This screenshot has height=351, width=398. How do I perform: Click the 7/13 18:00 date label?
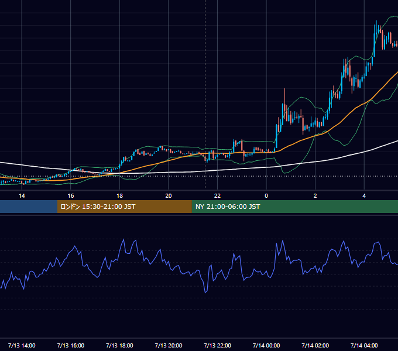pyautogui.click(x=119, y=345)
